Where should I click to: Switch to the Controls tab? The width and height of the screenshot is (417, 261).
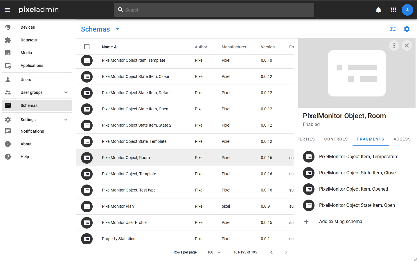click(336, 139)
